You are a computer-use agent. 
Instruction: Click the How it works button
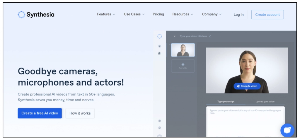pyautogui.click(x=80, y=113)
